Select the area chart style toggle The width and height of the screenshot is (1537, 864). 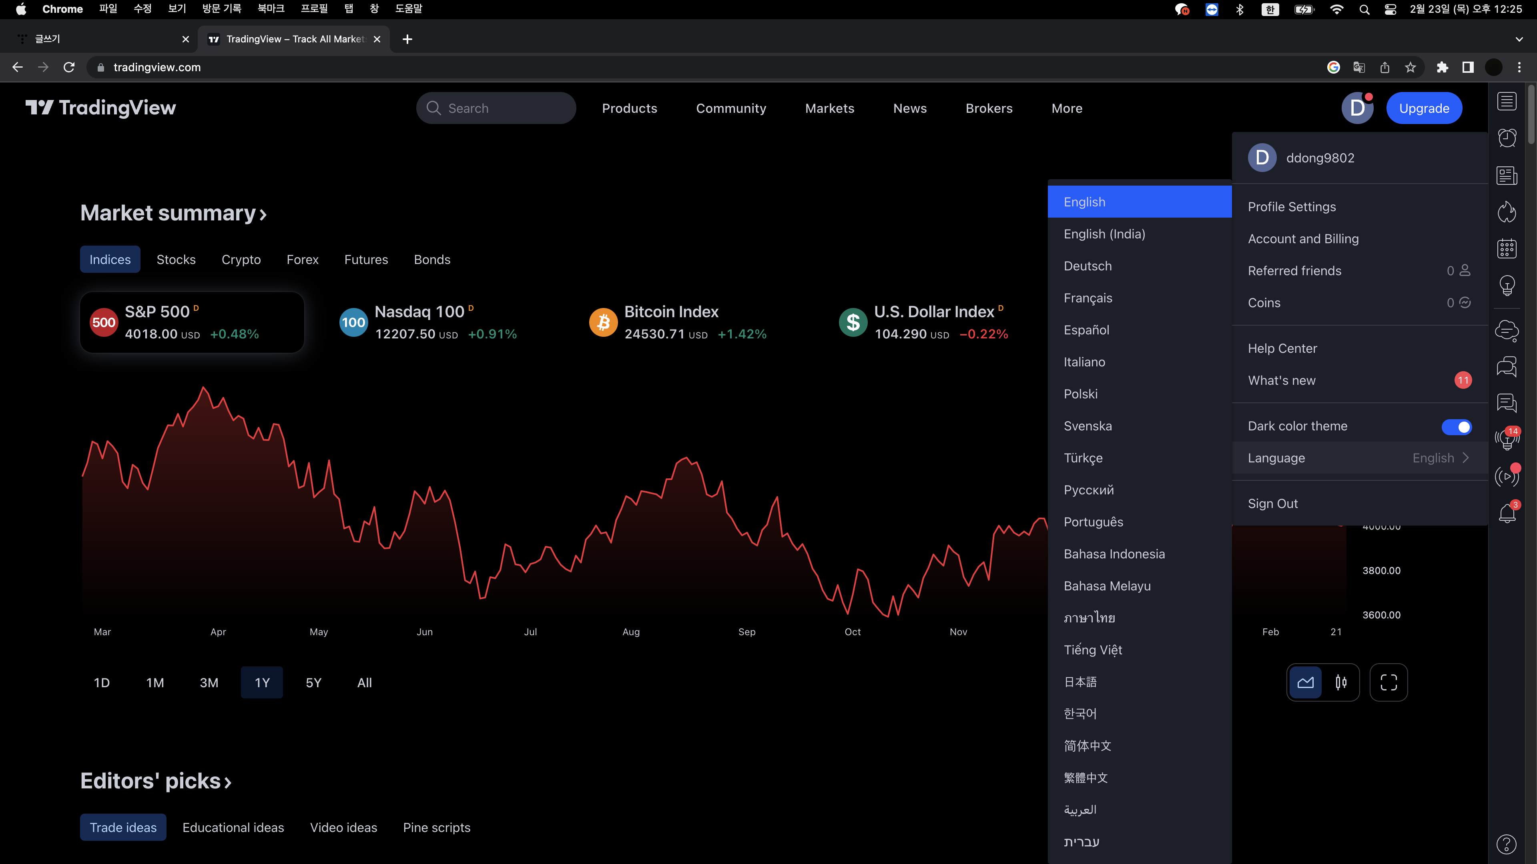[x=1306, y=682]
